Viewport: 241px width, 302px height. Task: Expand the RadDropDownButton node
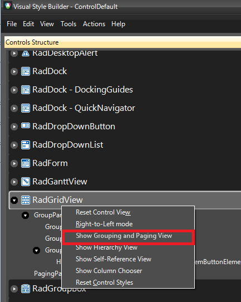(14, 126)
